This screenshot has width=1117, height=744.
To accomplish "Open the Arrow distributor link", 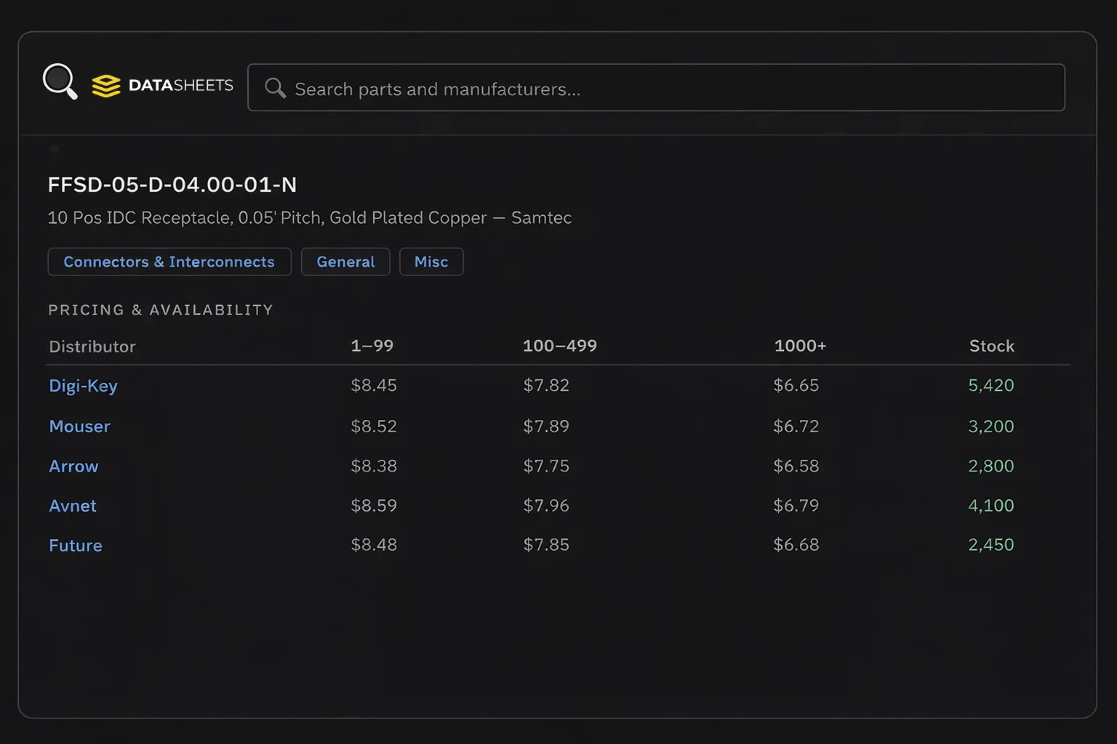I will pos(73,466).
